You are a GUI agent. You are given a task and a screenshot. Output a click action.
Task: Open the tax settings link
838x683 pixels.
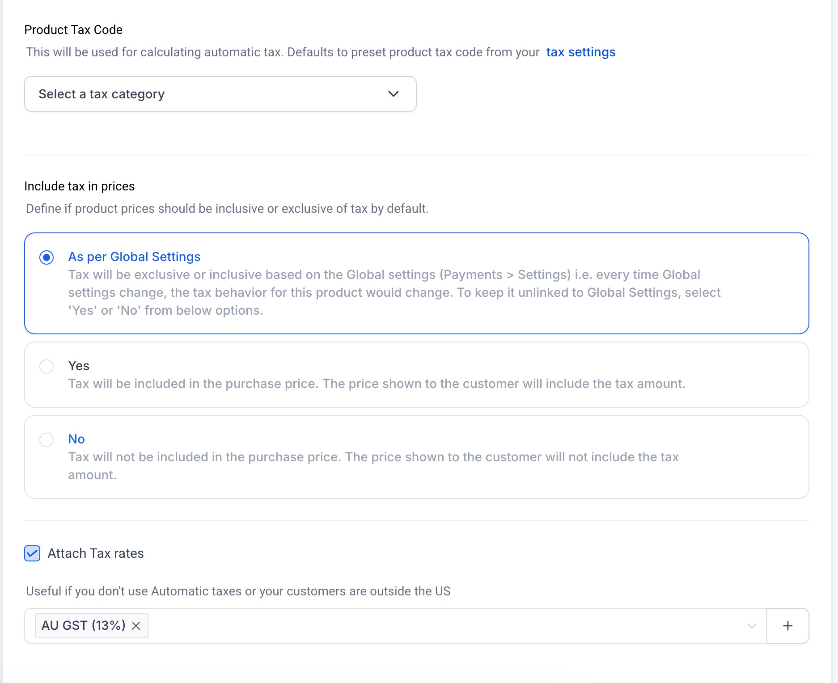(580, 52)
